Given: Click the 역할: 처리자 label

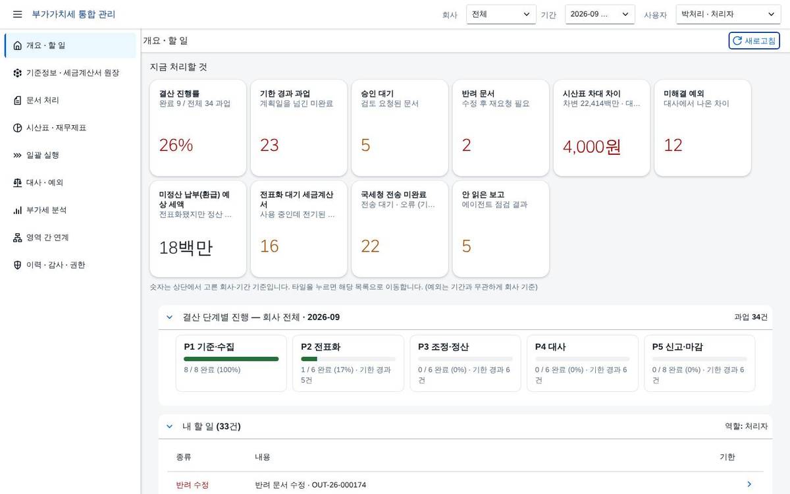Looking at the screenshot, I should pyautogui.click(x=747, y=427).
